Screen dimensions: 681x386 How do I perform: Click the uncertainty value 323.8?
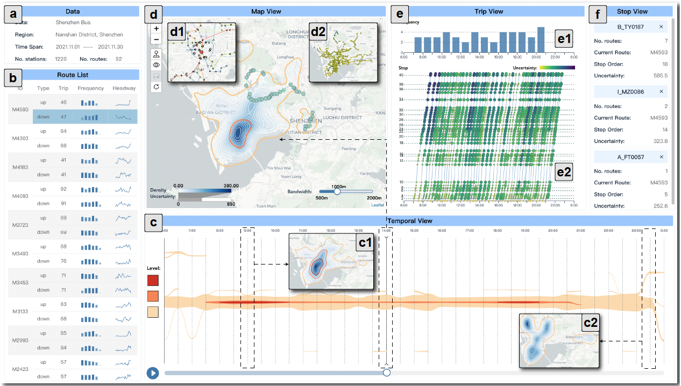661,141
